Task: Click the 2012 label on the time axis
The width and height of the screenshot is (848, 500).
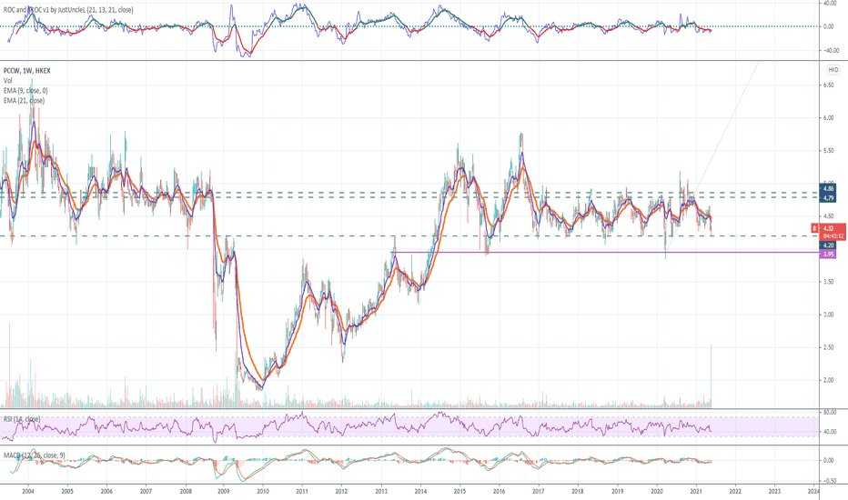Action: 341,491
